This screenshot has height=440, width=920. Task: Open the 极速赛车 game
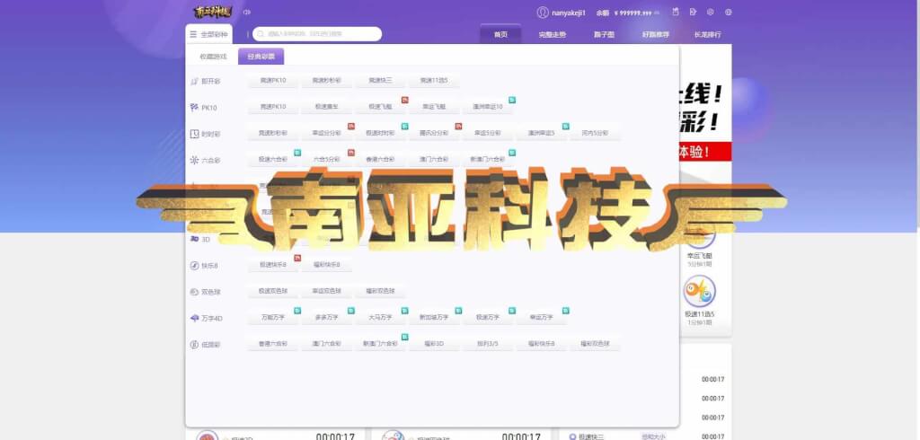click(327, 107)
